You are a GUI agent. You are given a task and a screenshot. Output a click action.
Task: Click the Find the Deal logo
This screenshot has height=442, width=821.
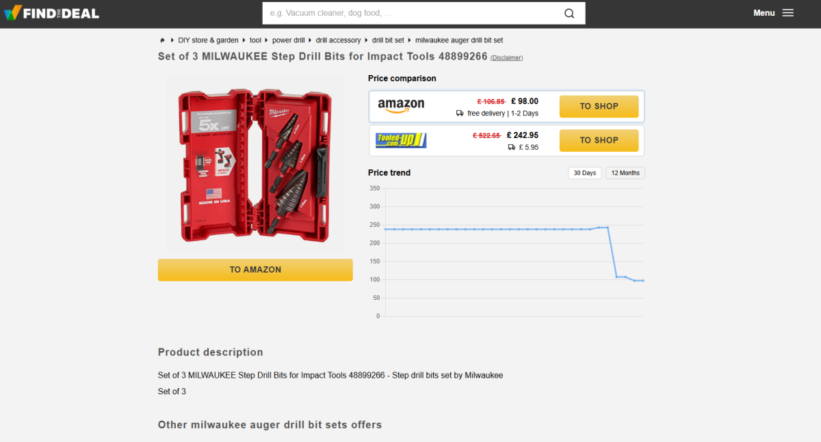[x=51, y=13]
